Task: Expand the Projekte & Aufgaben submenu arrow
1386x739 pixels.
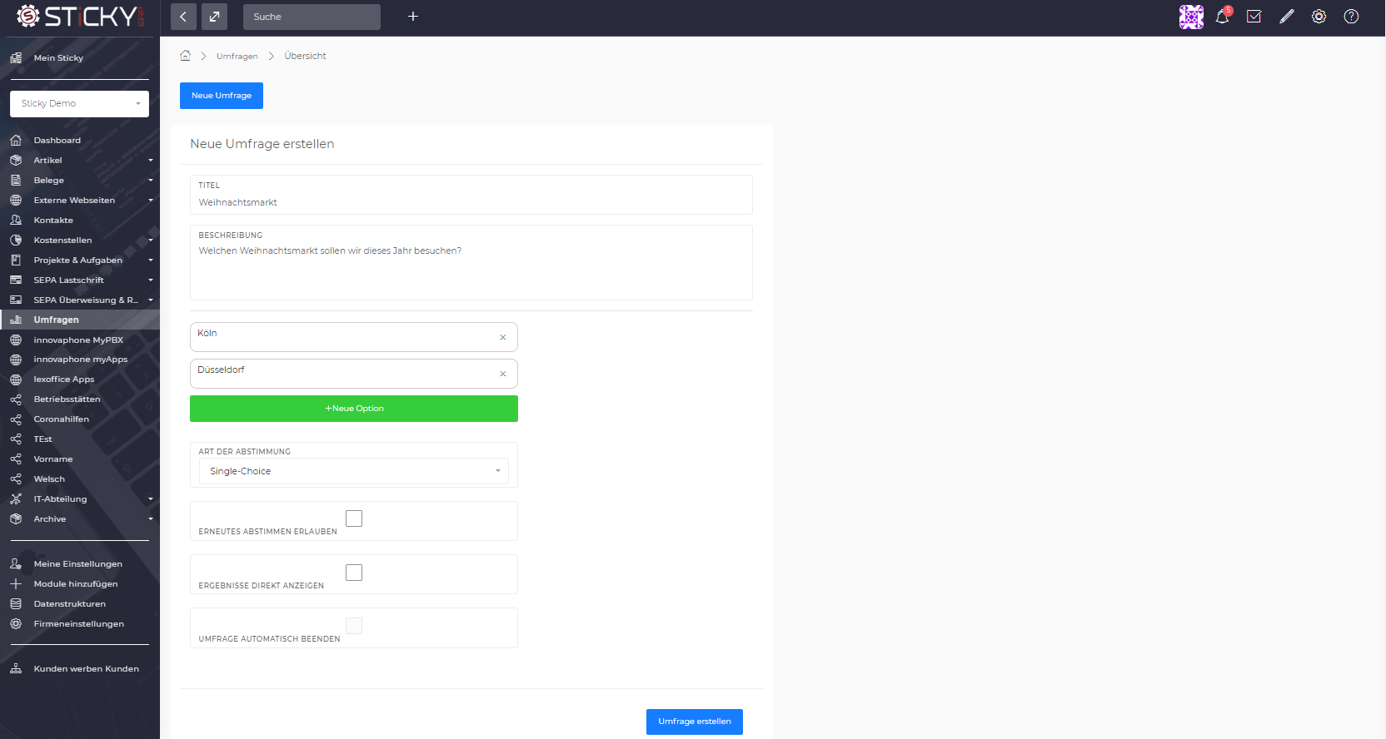Action: 151,260
